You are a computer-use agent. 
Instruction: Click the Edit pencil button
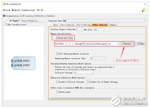pyautogui.click(x=141, y=44)
